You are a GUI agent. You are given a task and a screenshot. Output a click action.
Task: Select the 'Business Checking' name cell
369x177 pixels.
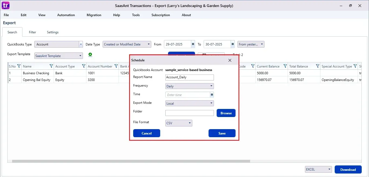coord(38,73)
